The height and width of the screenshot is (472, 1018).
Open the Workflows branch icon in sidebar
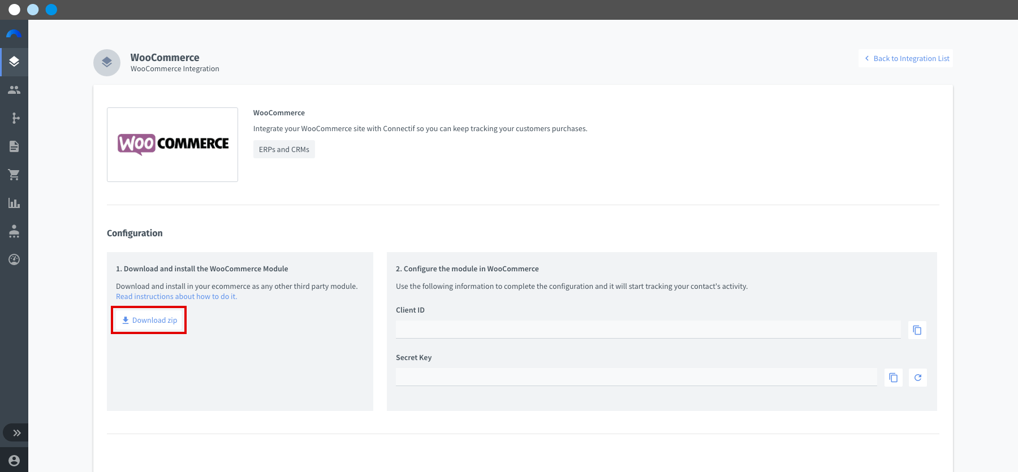[15, 118]
